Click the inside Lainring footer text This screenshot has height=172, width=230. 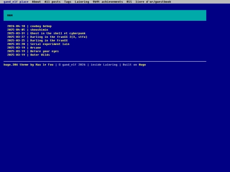(x=104, y=65)
